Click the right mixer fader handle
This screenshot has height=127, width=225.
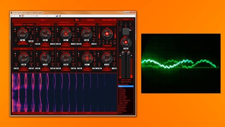point(129,53)
